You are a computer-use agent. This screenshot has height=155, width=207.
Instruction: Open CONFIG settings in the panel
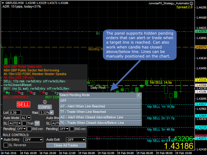click(45, 107)
